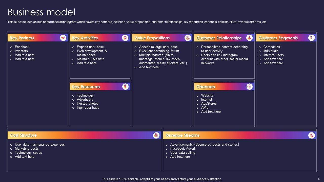Image resolution: width=324 pixels, height=182 pixels.
Task: Click the Expand user base bullet
Action: [90, 47]
